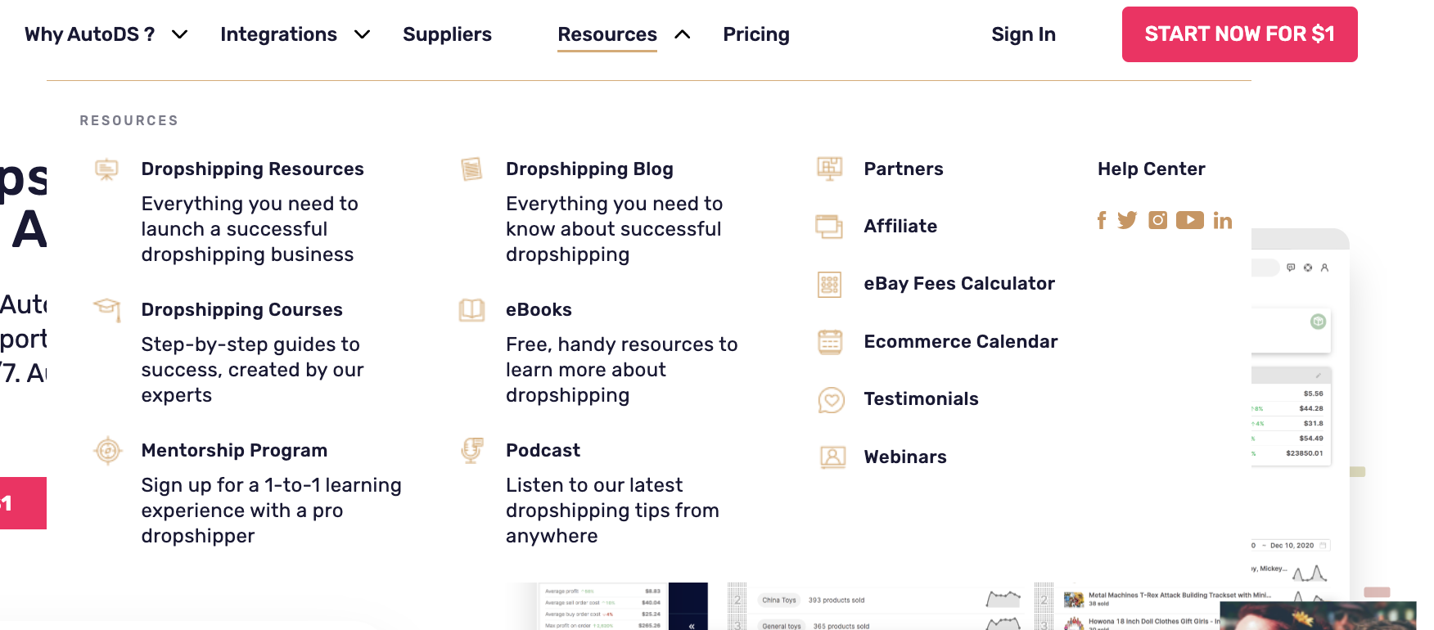The width and height of the screenshot is (1434, 630).
Task: Open the LinkedIn social icon
Action: [x=1223, y=220]
